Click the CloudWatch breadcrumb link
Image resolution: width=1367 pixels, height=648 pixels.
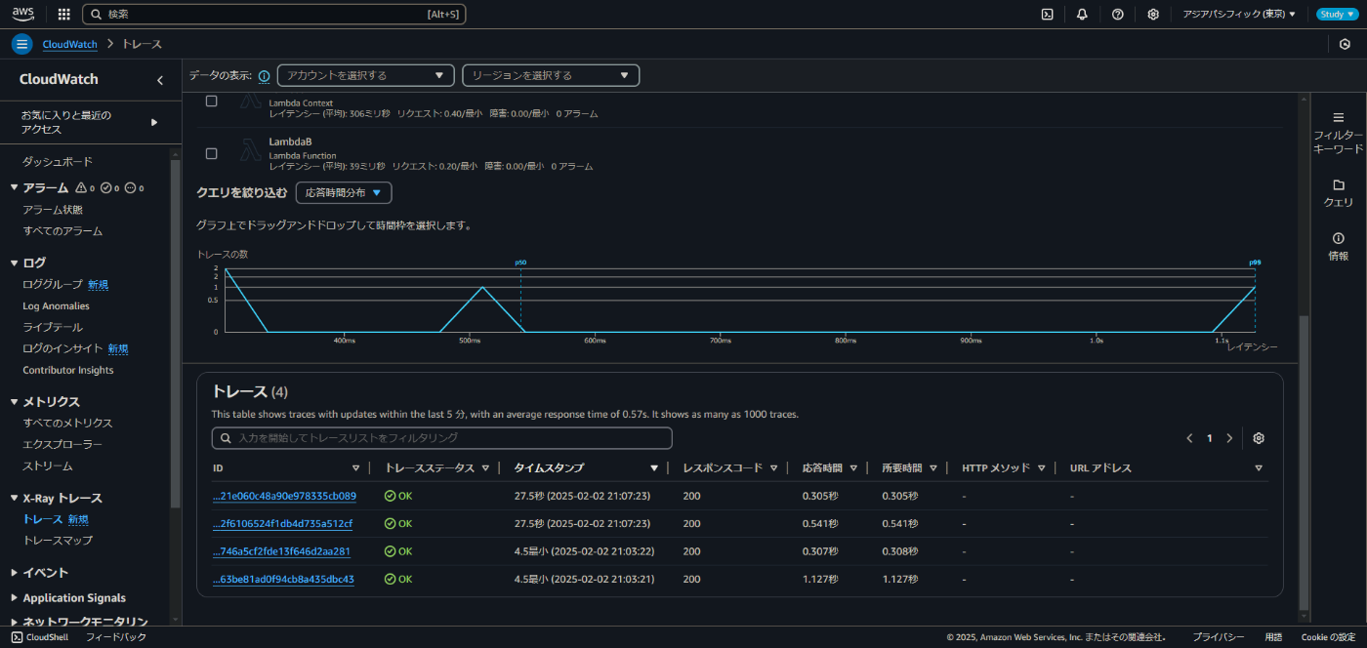(x=70, y=44)
